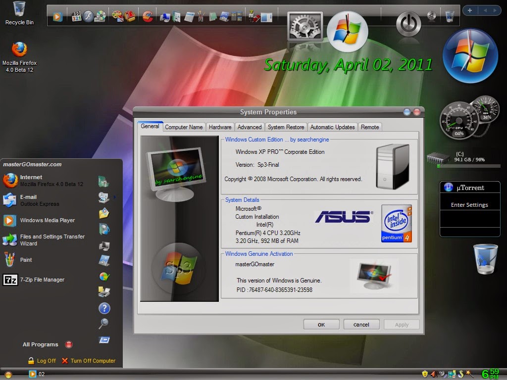The image size is (507, 380).
Task: Click the Start orb on taskbar
Action: click(x=8, y=375)
